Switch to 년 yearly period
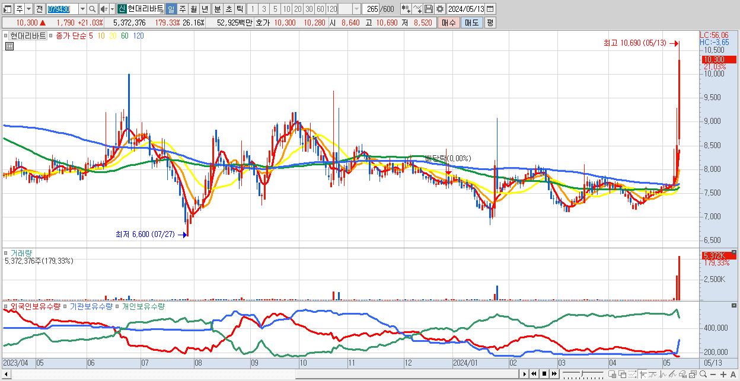The height and width of the screenshot is (381, 740). coord(205,9)
